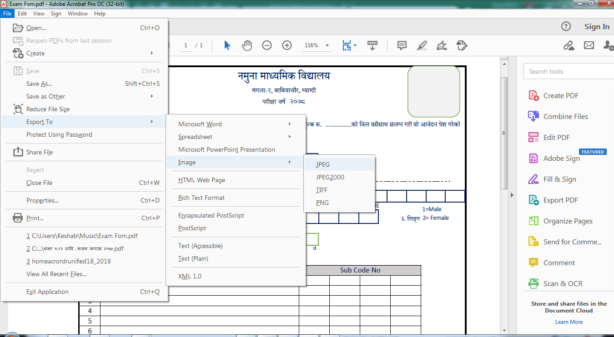The height and width of the screenshot is (337, 614).
Task: Click the stamp tool icon
Action: [462, 45]
